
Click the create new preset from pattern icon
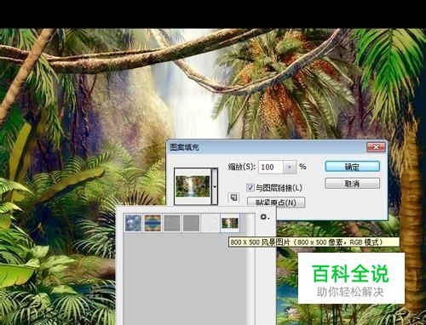[233, 197]
